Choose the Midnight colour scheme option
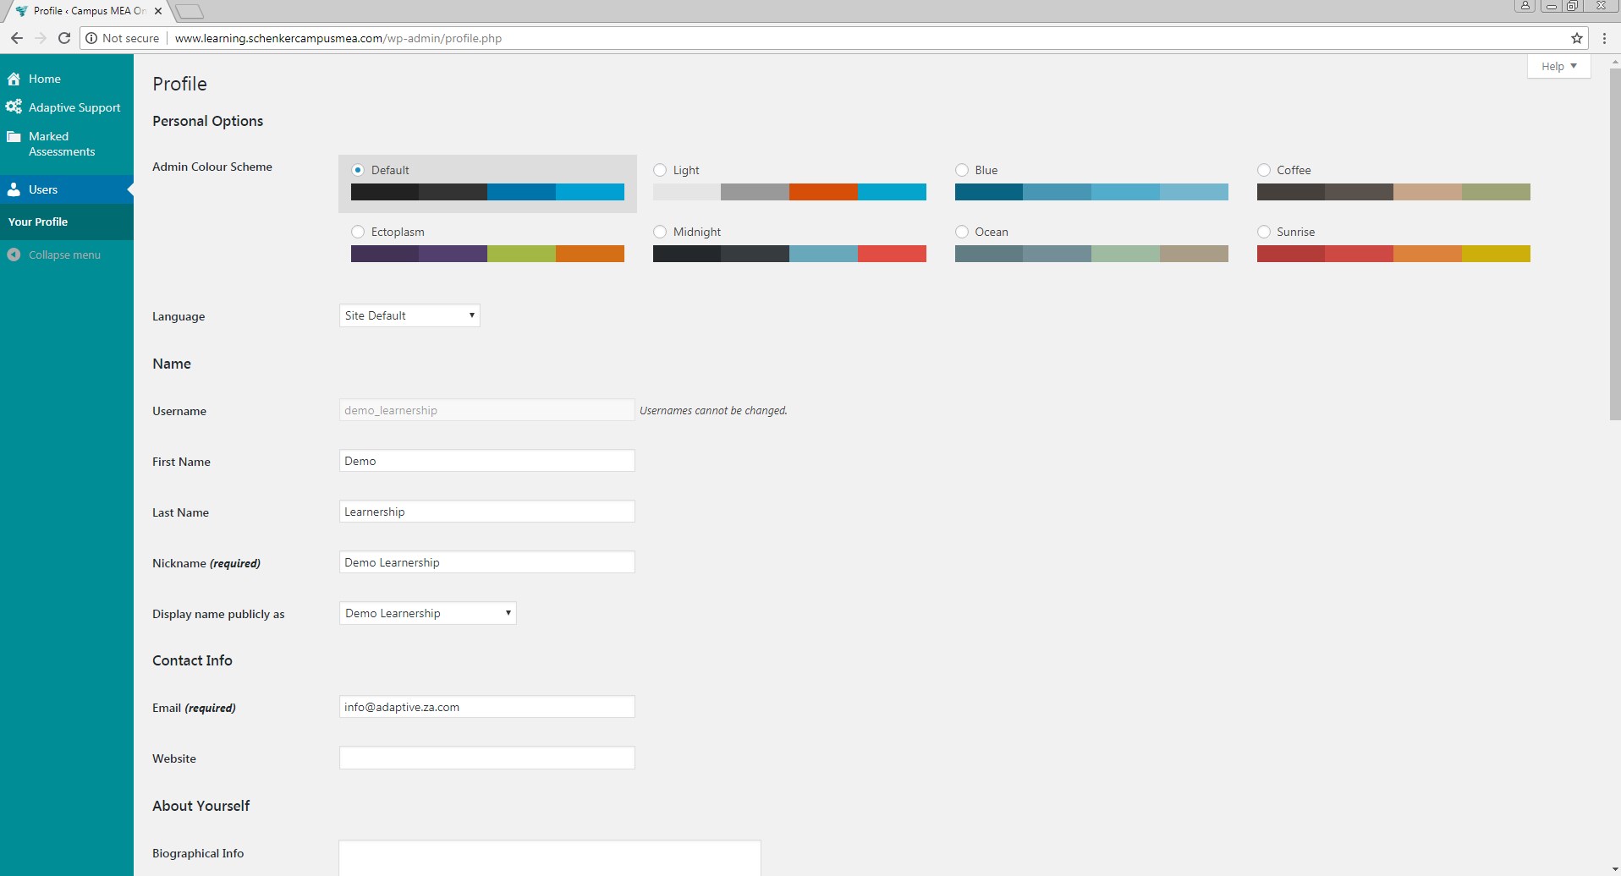The image size is (1621, 876). coord(660,232)
